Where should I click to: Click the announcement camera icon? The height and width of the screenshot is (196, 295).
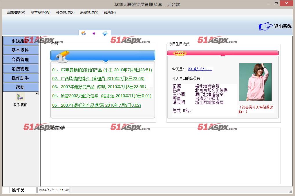tap(62, 57)
